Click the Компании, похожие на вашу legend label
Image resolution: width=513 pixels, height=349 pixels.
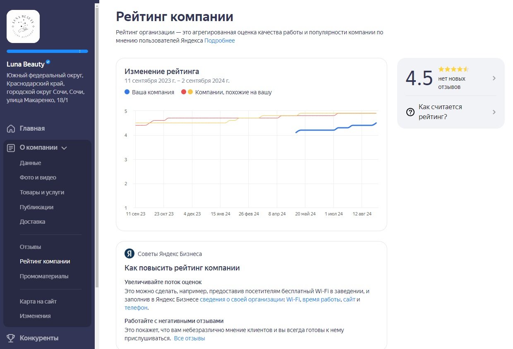(233, 92)
